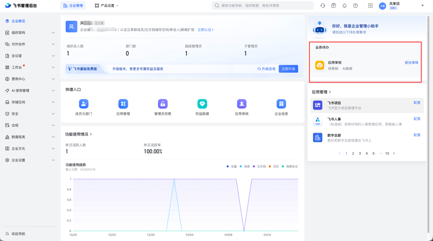This screenshot has width=433, height=241.
Task: Click the 企业信息 quick entry icon
Action: coord(281,104)
